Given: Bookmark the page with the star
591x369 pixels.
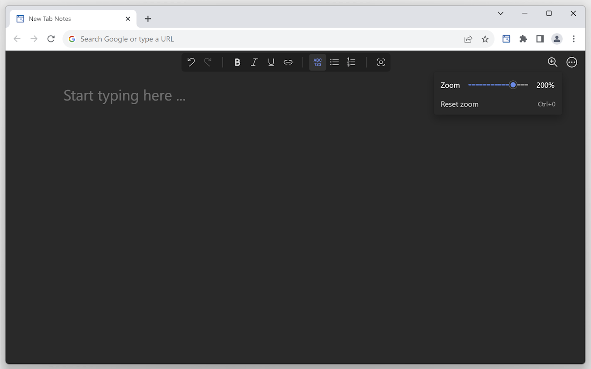Looking at the screenshot, I should [485, 39].
